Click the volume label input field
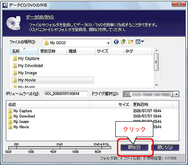Screen dimensions: 188x165 point(66,94)
